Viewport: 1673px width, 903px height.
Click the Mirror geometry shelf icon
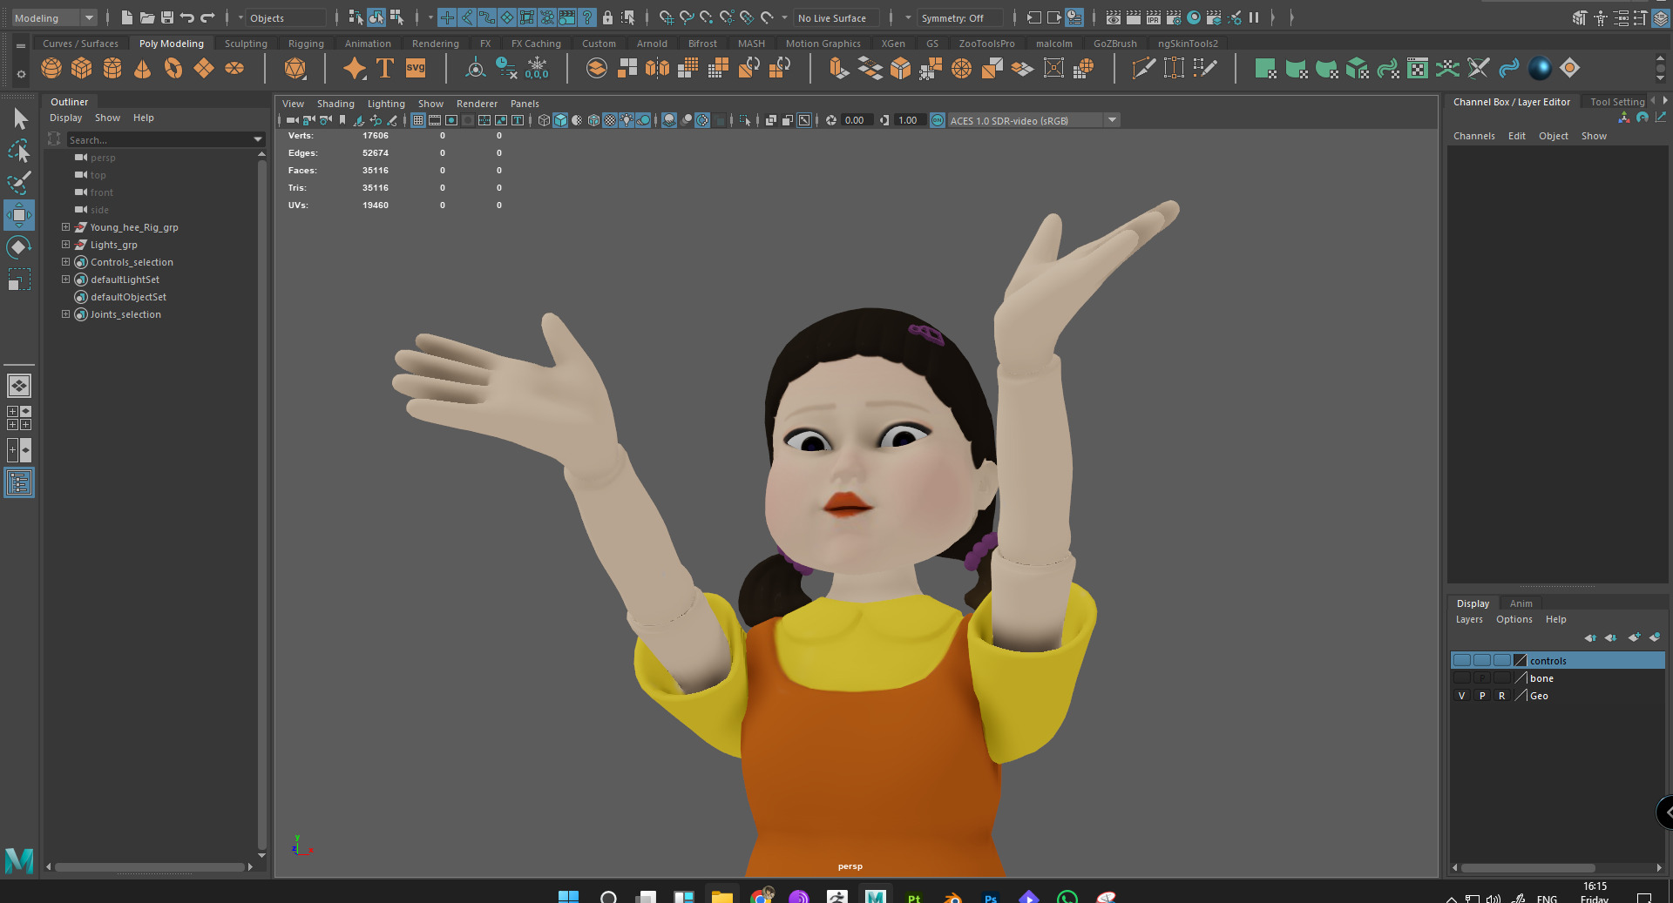(658, 68)
